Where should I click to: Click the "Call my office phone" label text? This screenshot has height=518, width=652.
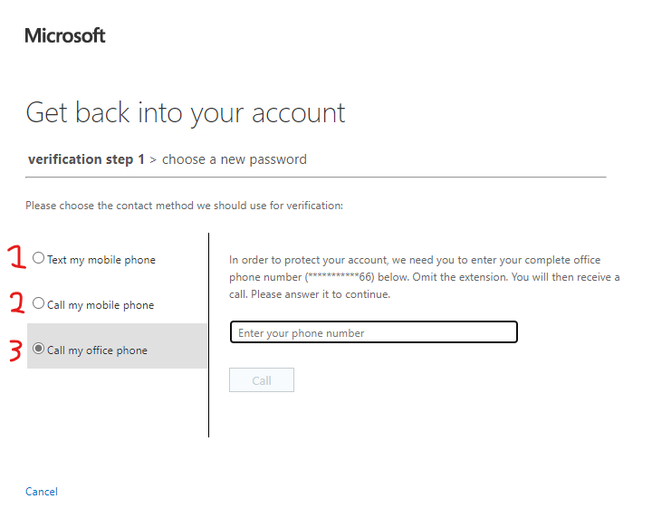tap(97, 350)
